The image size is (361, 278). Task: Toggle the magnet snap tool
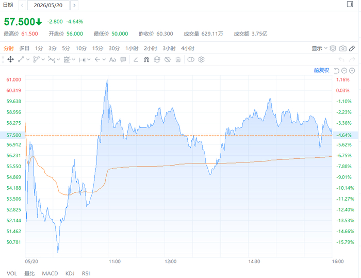click(x=146, y=60)
